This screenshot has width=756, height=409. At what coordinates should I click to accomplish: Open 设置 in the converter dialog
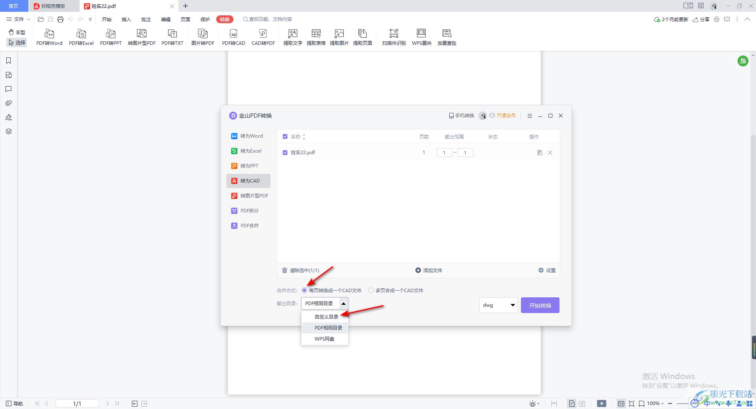click(547, 270)
